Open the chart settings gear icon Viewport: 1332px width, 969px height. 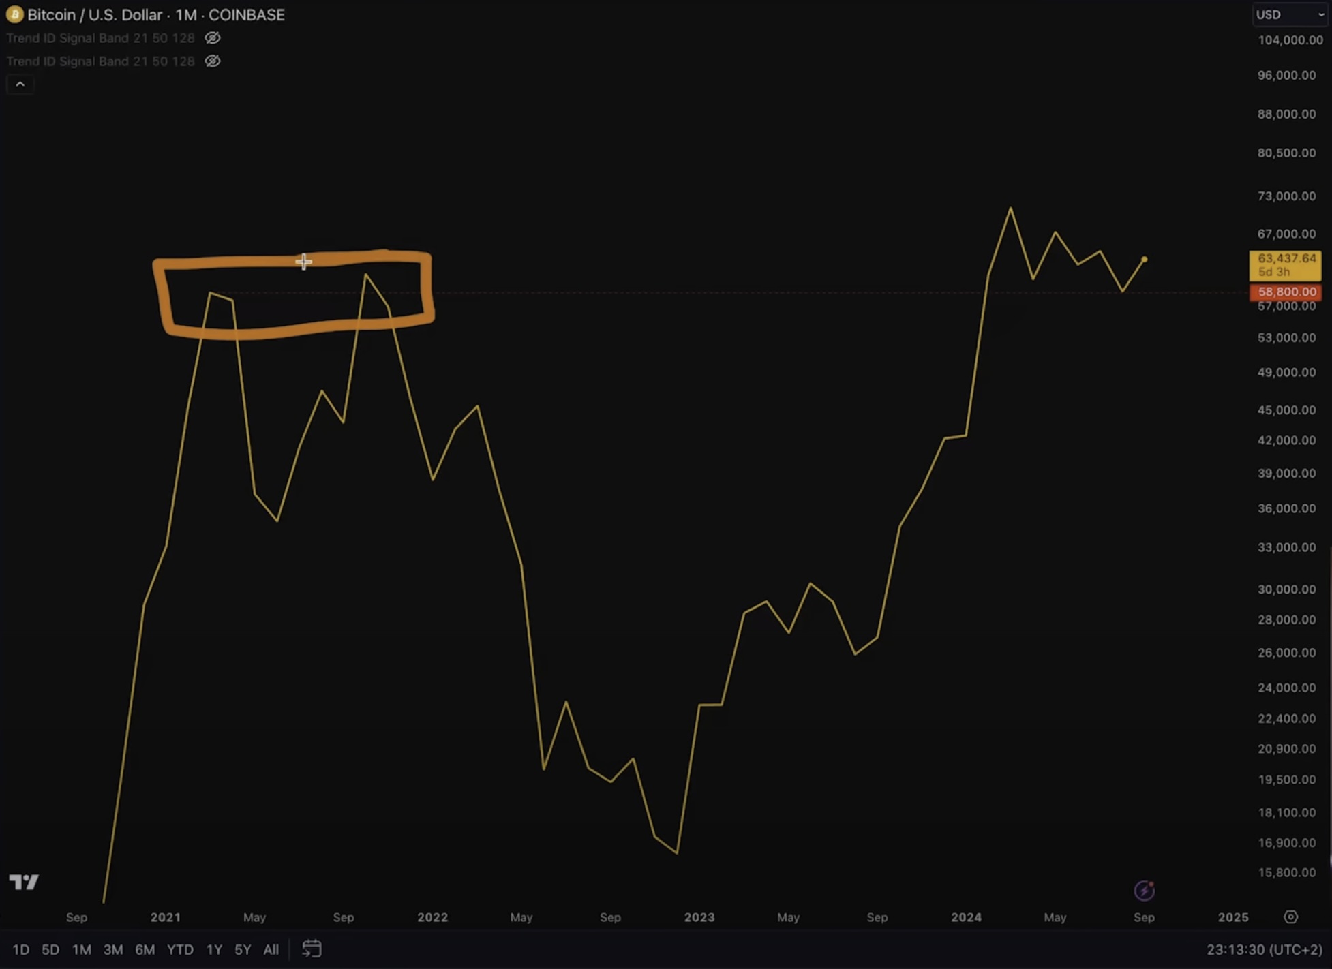[1290, 917]
